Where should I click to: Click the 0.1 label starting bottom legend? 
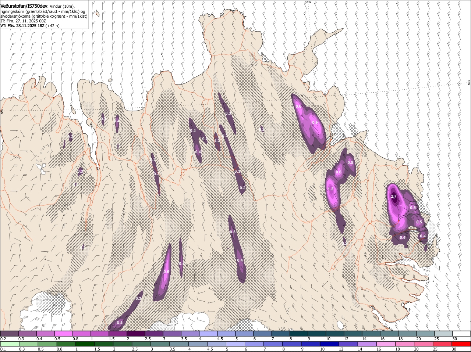pyautogui.click(x=3, y=349)
